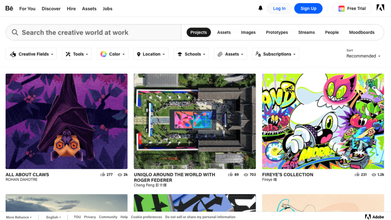Click the Sign Up button
Image resolution: width=391 pixels, height=220 pixels.
pyautogui.click(x=308, y=8)
